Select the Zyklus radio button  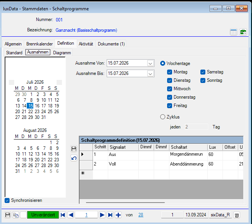pyautogui.click(x=163, y=117)
